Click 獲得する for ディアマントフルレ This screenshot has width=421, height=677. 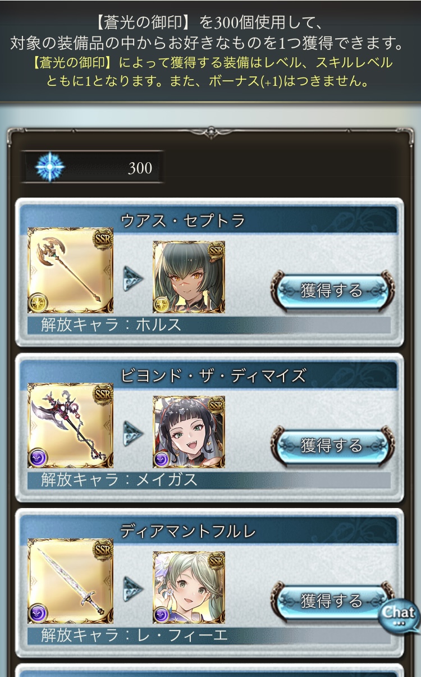pyautogui.click(x=332, y=601)
